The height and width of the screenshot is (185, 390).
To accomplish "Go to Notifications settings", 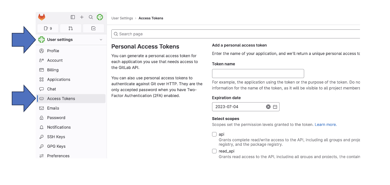I will pos(59,127).
